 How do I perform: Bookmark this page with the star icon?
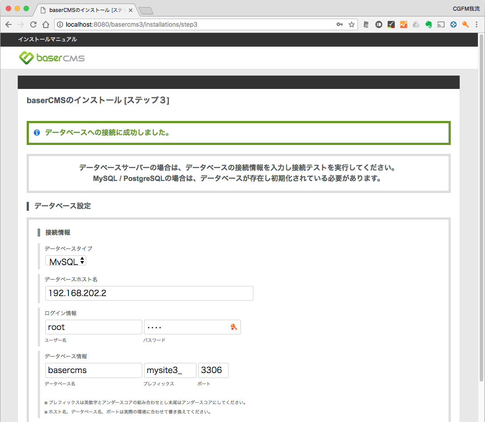coord(352,24)
